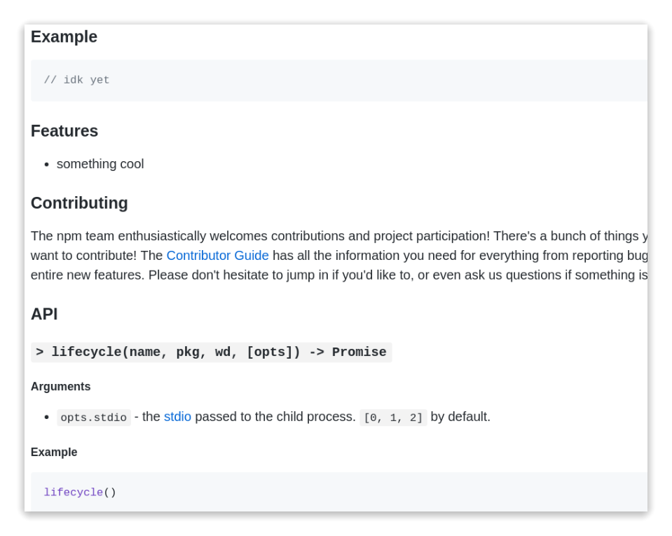Click the '// idk yet' code block
The width and height of the screenshot is (672, 536).
coord(77,81)
